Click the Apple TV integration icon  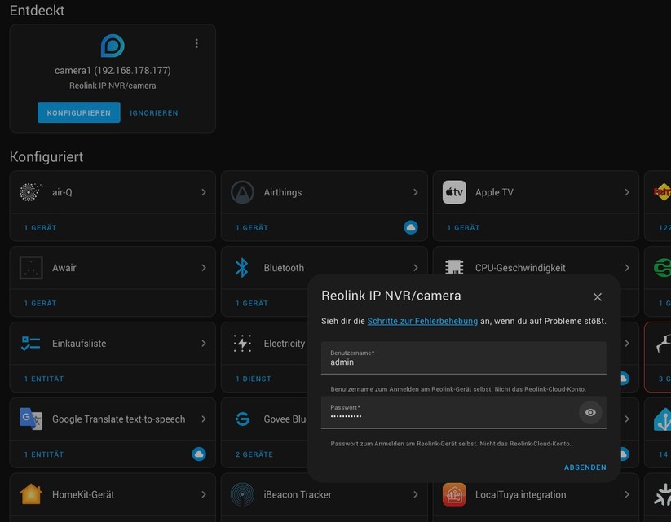(x=453, y=192)
